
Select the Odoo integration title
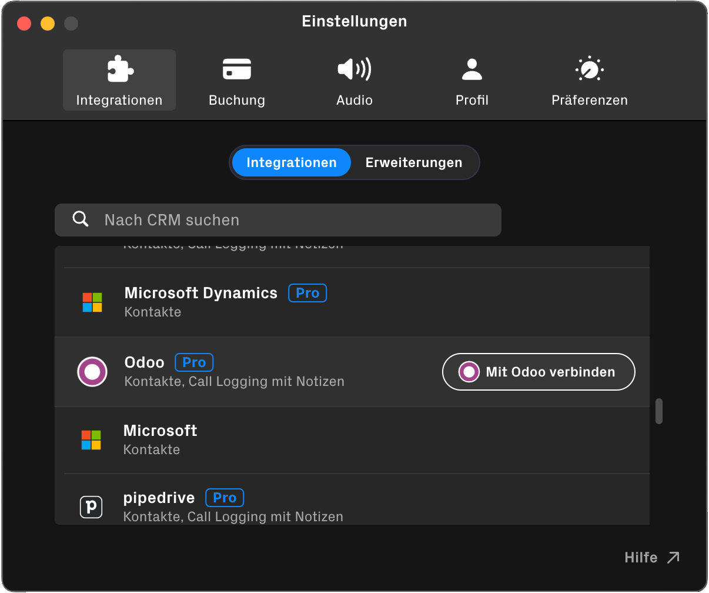pyautogui.click(x=145, y=362)
